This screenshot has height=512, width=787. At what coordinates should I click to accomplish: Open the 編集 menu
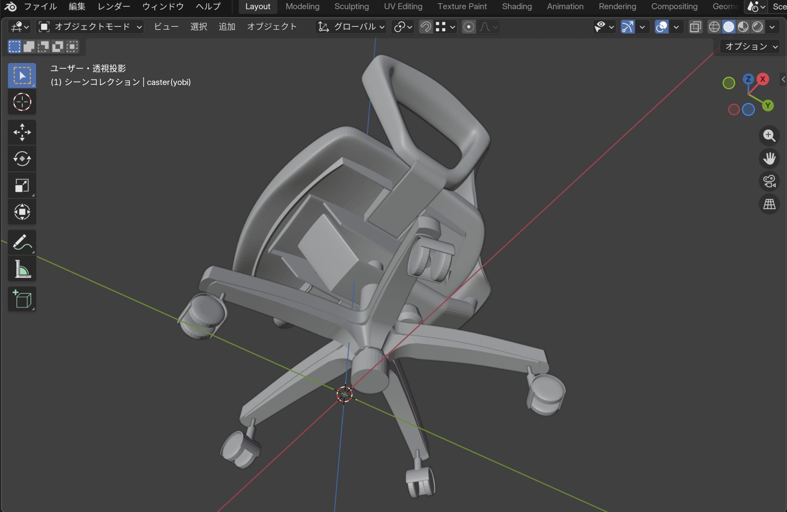[77, 7]
